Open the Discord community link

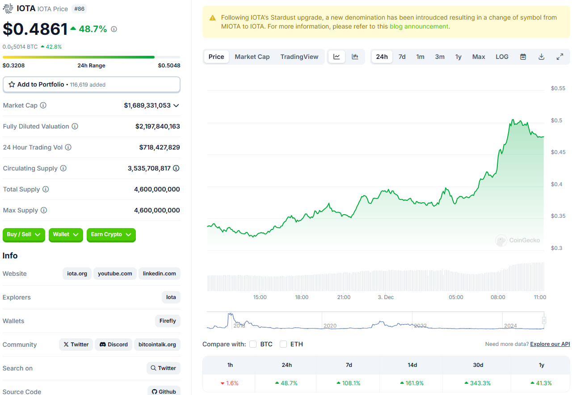[114, 345]
